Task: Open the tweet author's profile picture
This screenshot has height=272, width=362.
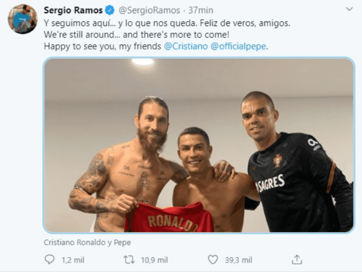Action: coord(22,19)
